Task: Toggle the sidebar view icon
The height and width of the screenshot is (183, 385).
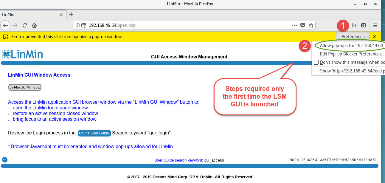Action: (x=364, y=25)
